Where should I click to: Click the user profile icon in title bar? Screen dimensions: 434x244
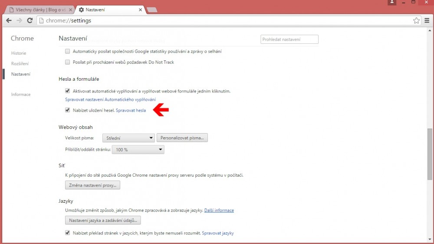392,3
